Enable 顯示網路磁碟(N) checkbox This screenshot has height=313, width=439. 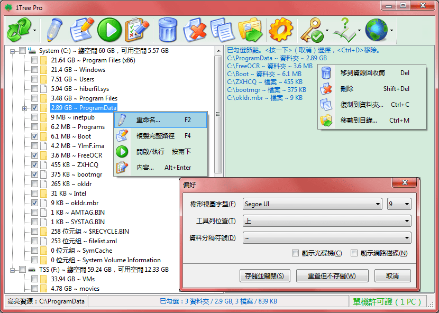coord(354,253)
